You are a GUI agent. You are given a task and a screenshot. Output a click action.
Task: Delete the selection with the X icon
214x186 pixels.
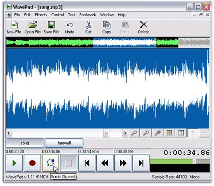[x=143, y=27]
